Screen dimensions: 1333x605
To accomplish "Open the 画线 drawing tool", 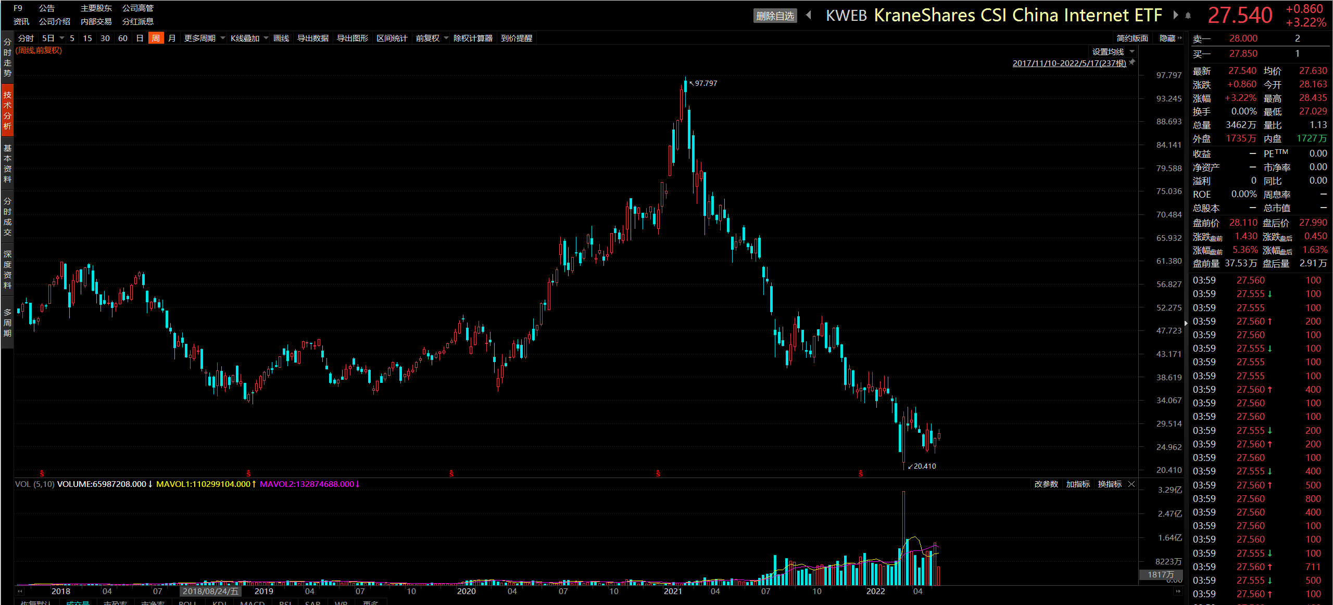I will (x=281, y=38).
